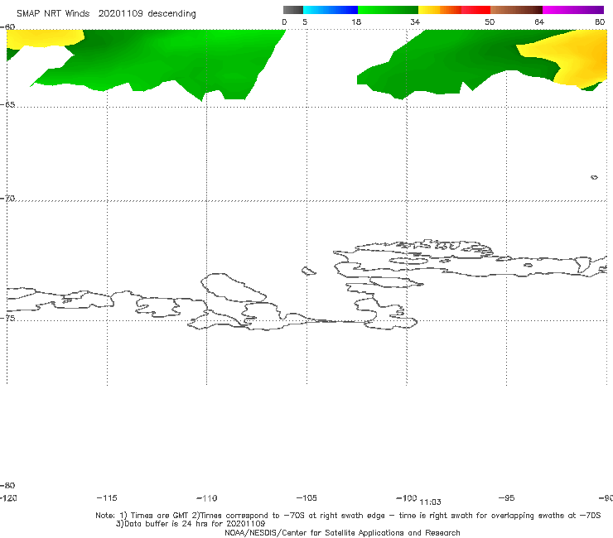The width and height of the screenshot is (613, 538).
Task: Click the latitude label '-65'
Action: click(x=7, y=105)
